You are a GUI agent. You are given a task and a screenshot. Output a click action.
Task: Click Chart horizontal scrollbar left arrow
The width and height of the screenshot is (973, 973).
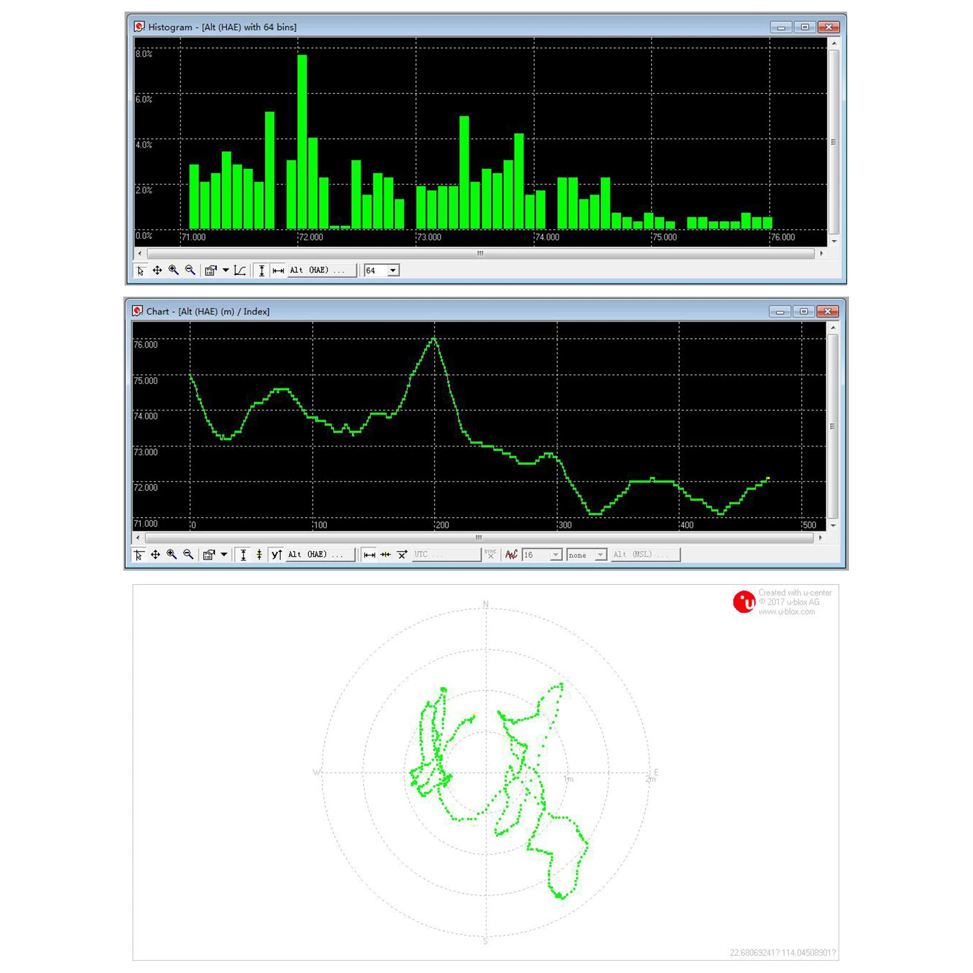pyautogui.click(x=139, y=538)
